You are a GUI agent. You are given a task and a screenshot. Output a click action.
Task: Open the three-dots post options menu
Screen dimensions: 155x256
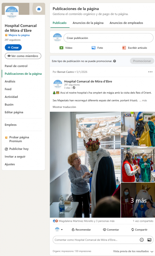pyautogui.click(x=150, y=72)
